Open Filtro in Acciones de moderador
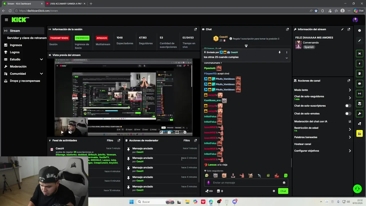Image resolution: width=366 pixels, height=206 pixels. (187, 140)
